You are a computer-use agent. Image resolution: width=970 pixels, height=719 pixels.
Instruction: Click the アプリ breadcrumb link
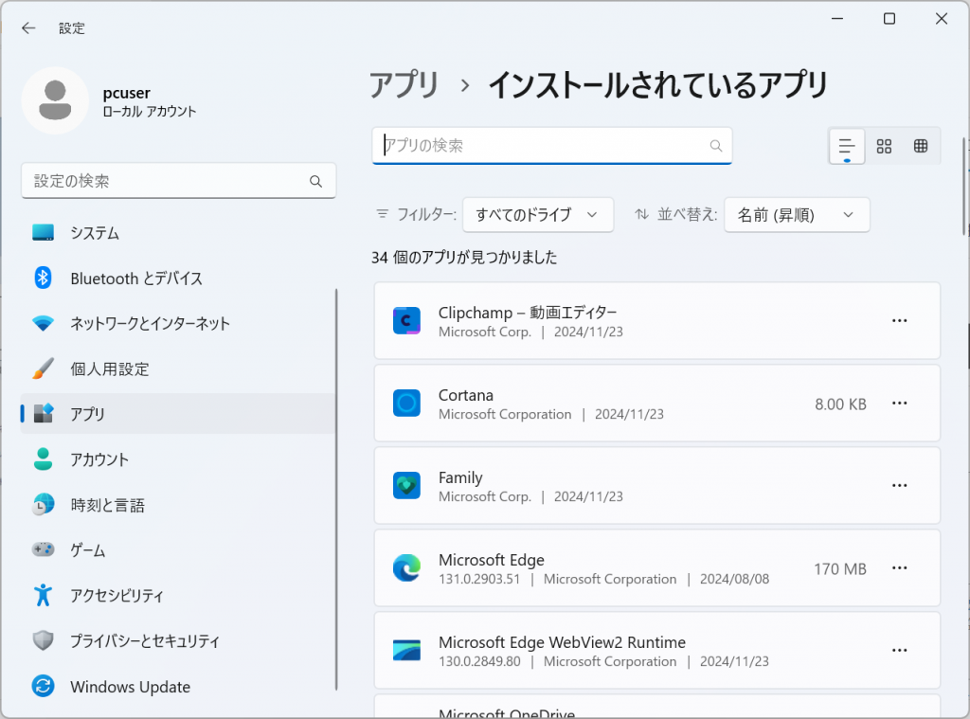pos(404,84)
